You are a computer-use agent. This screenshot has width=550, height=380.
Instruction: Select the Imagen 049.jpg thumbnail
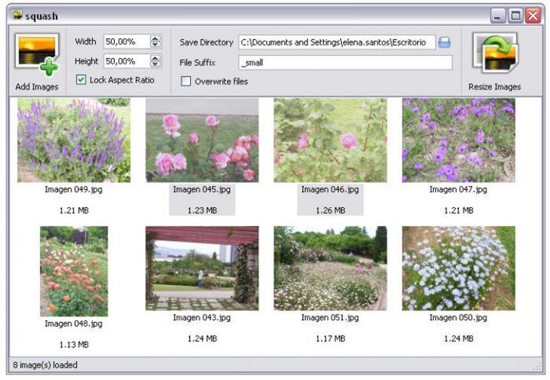pos(74,140)
